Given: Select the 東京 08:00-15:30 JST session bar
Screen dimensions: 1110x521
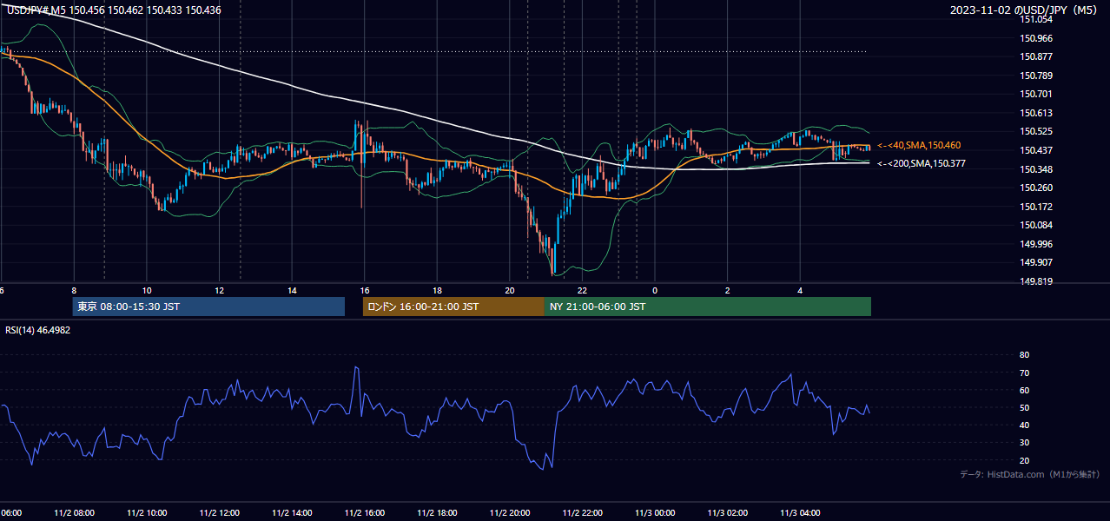Looking at the screenshot, I should (x=208, y=307).
